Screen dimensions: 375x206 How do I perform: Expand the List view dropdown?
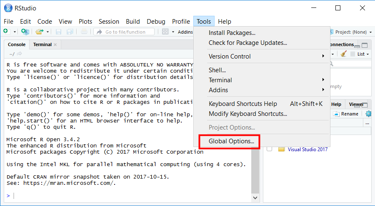(360, 54)
